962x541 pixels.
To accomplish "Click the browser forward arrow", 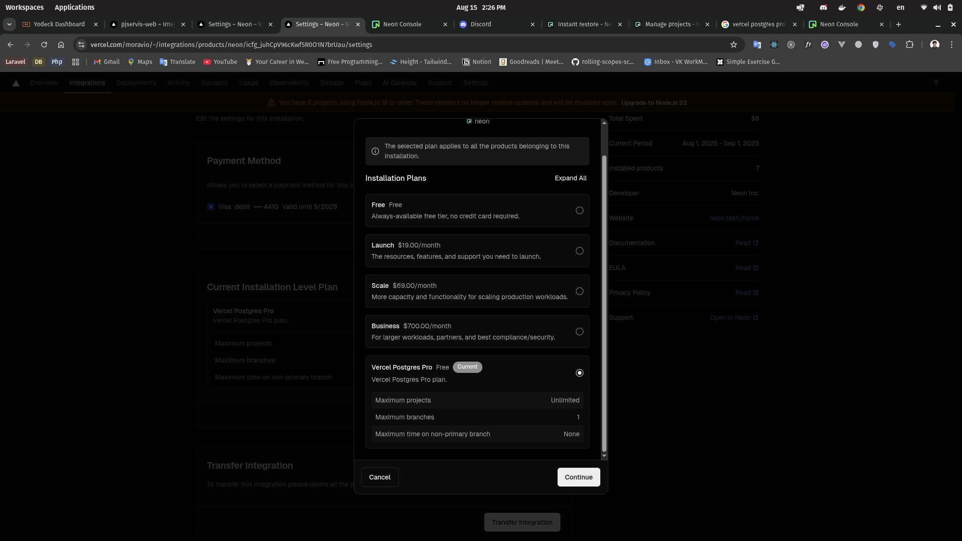I will (x=27, y=45).
